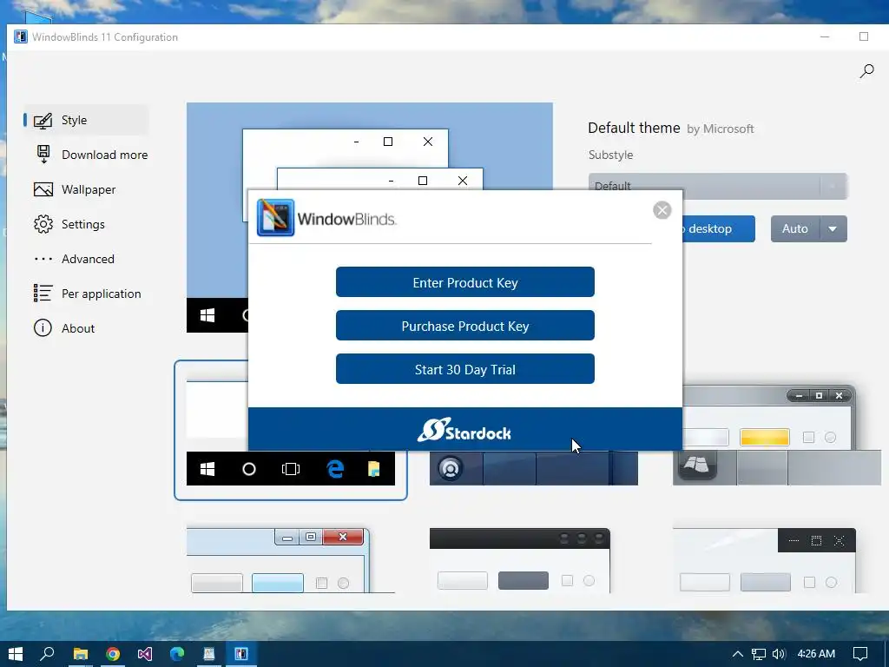Open Per application settings
This screenshot has width=889, height=667.
point(86,294)
